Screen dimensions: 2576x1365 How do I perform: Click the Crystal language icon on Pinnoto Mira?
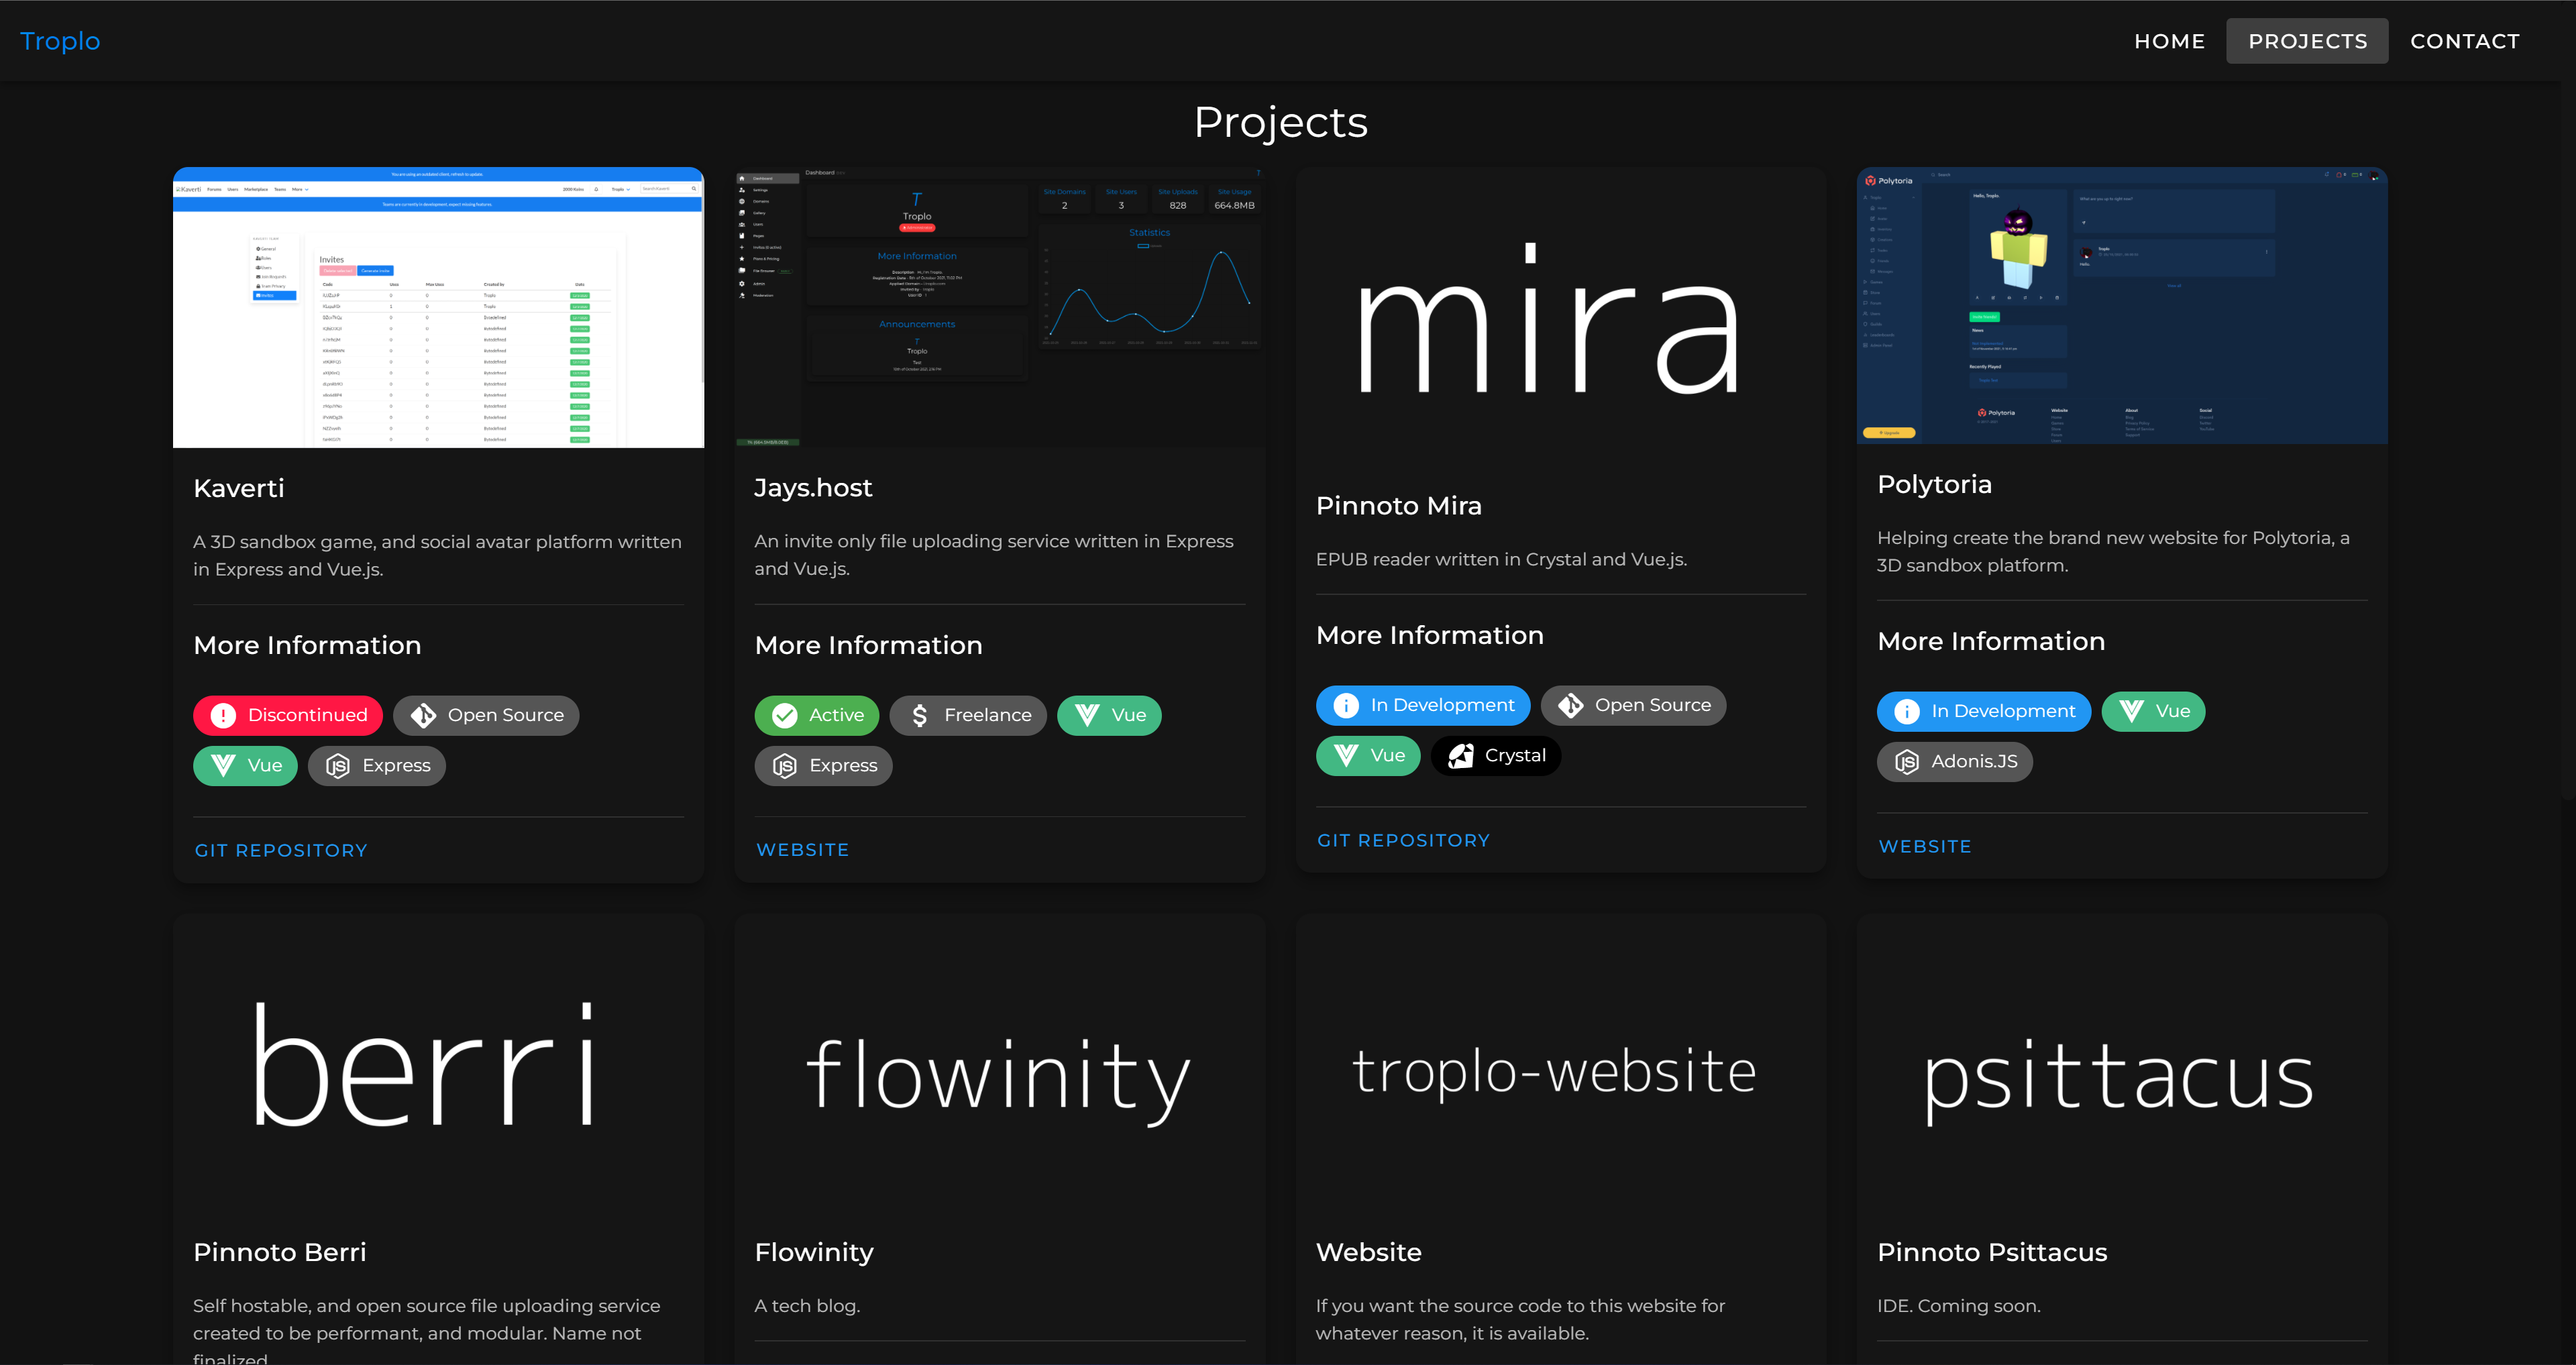pos(1460,755)
